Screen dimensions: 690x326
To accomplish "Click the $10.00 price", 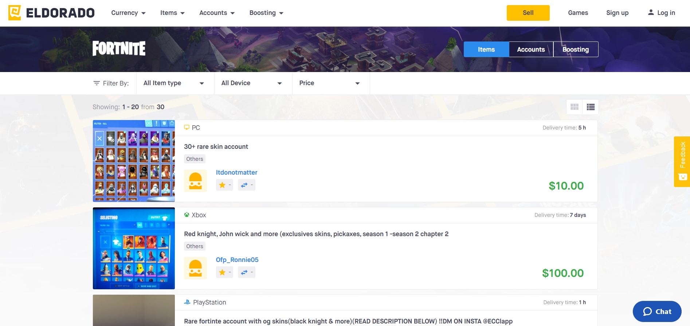I will pyautogui.click(x=566, y=186).
